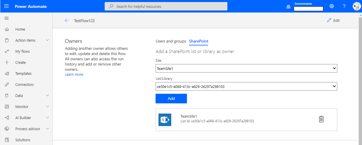This screenshot has width=362, height=145.
Task: Click the Solutions icon
Action: (x=7, y=140)
